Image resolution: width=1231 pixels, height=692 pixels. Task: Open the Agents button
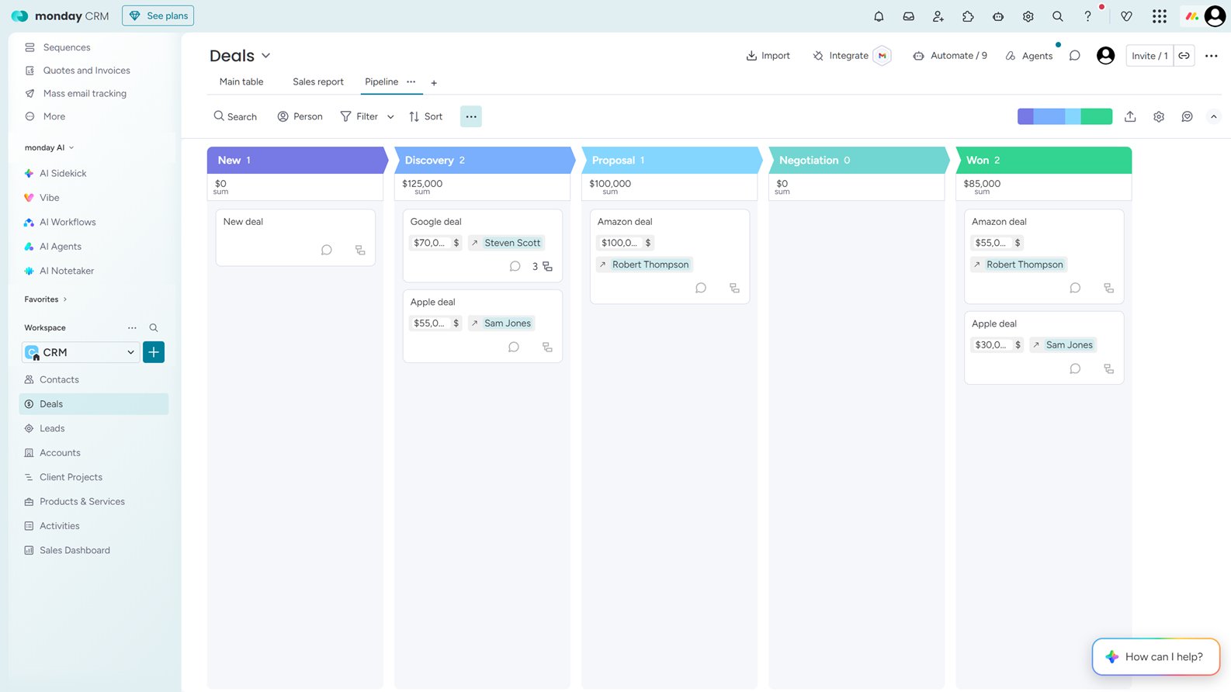pyautogui.click(x=1029, y=56)
